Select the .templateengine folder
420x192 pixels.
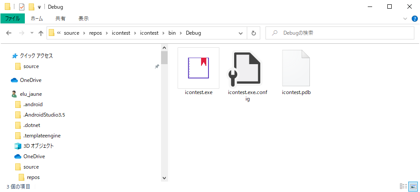click(42, 136)
